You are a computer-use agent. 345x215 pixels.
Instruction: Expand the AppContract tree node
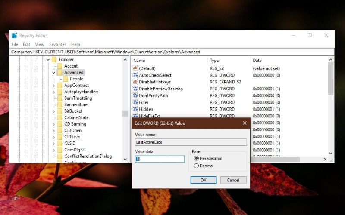54,85
